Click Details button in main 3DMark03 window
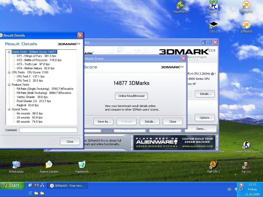263x197 pixels. point(205,94)
